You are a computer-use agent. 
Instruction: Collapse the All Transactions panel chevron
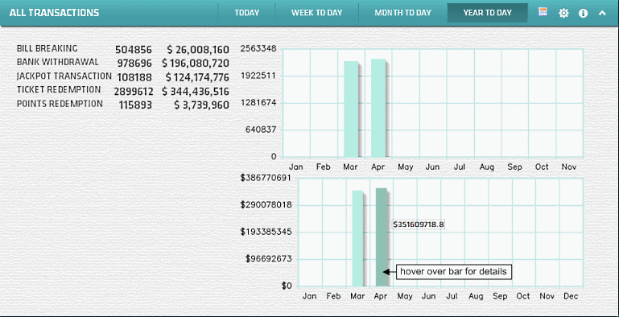coord(602,13)
